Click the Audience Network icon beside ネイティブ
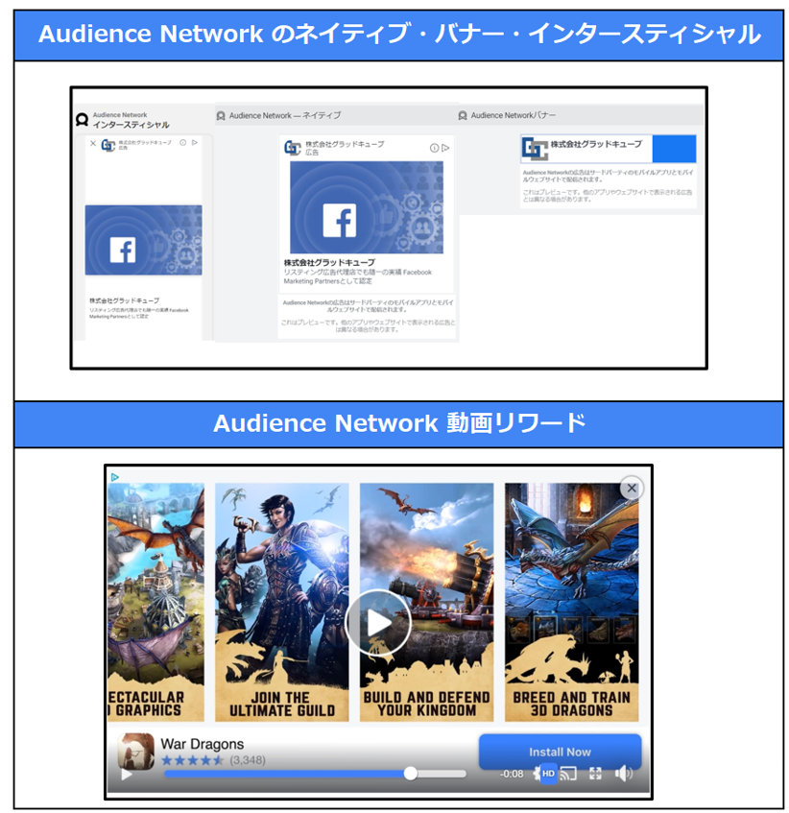The height and width of the screenshot is (813, 789). coord(221,115)
